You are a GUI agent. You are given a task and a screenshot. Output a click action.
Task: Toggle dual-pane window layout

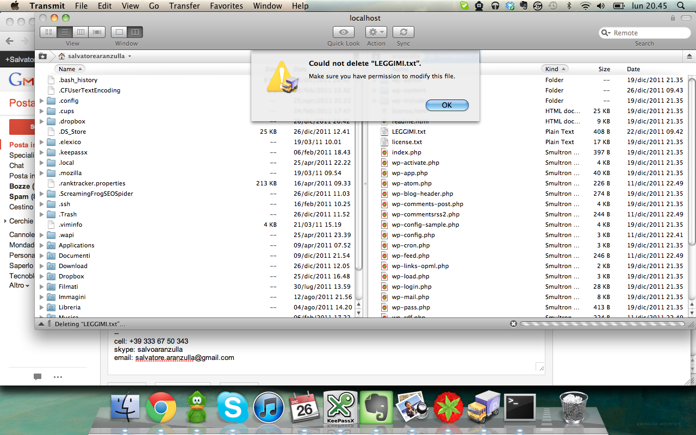[135, 32]
